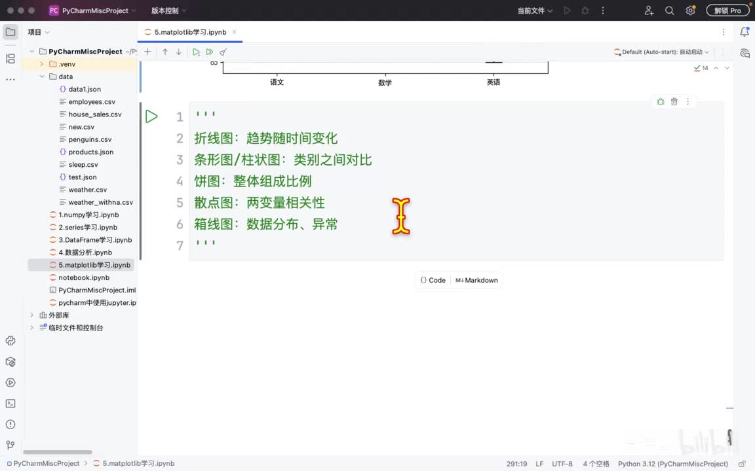Open the AI Assistant tool window
The image size is (755, 471).
tap(745, 53)
